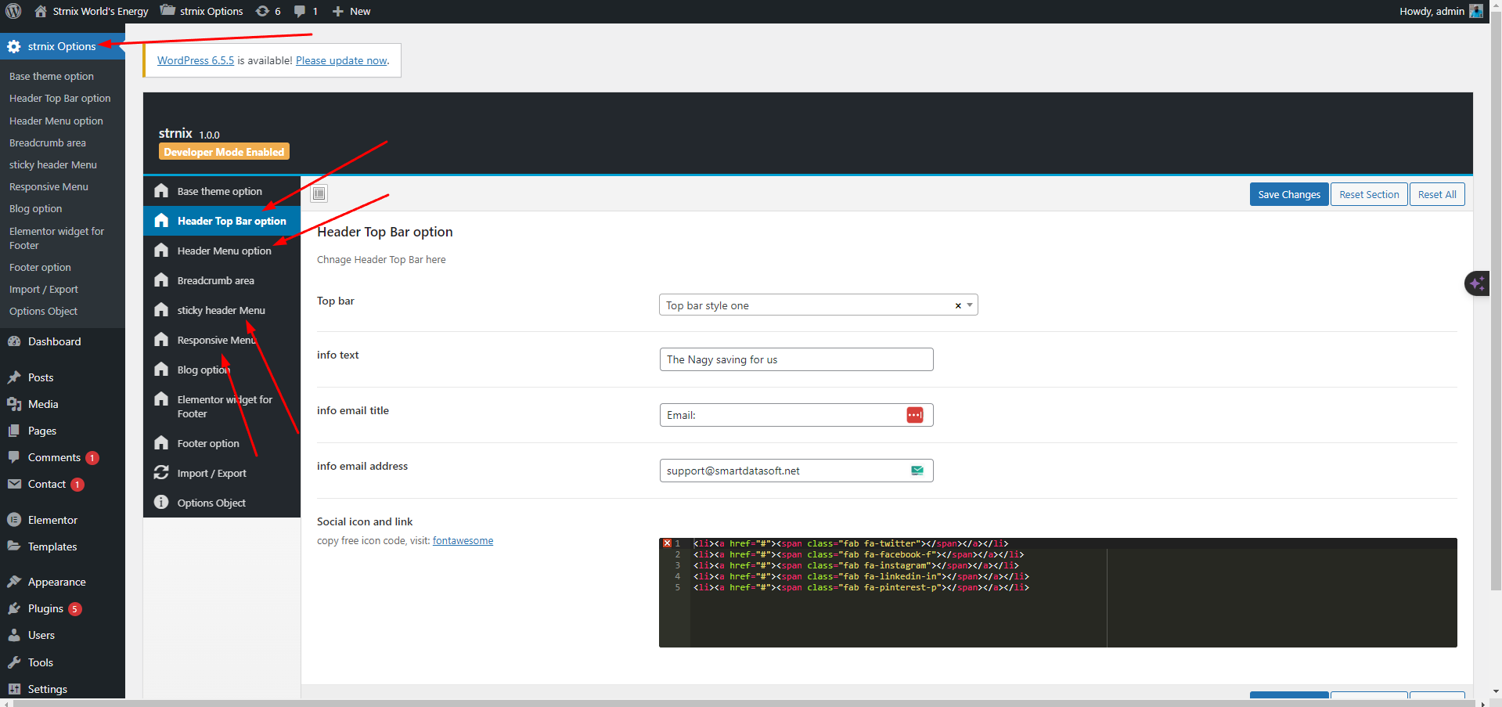
Task: Select Base theme option panel tab
Action: 222,191
